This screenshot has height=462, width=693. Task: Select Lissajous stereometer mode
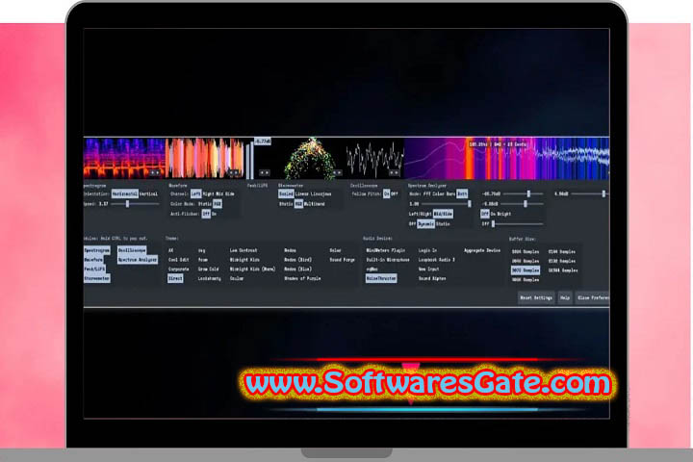click(321, 194)
